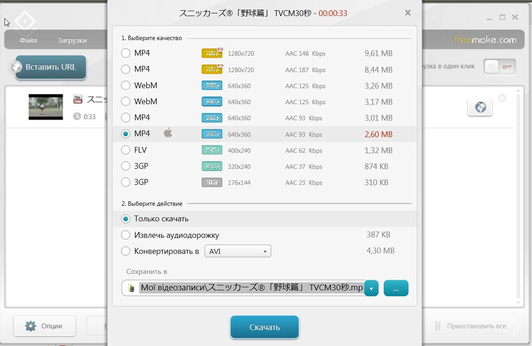
Task: Click the 360p badge in the 2,60 MB row
Action: click(x=212, y=134)
